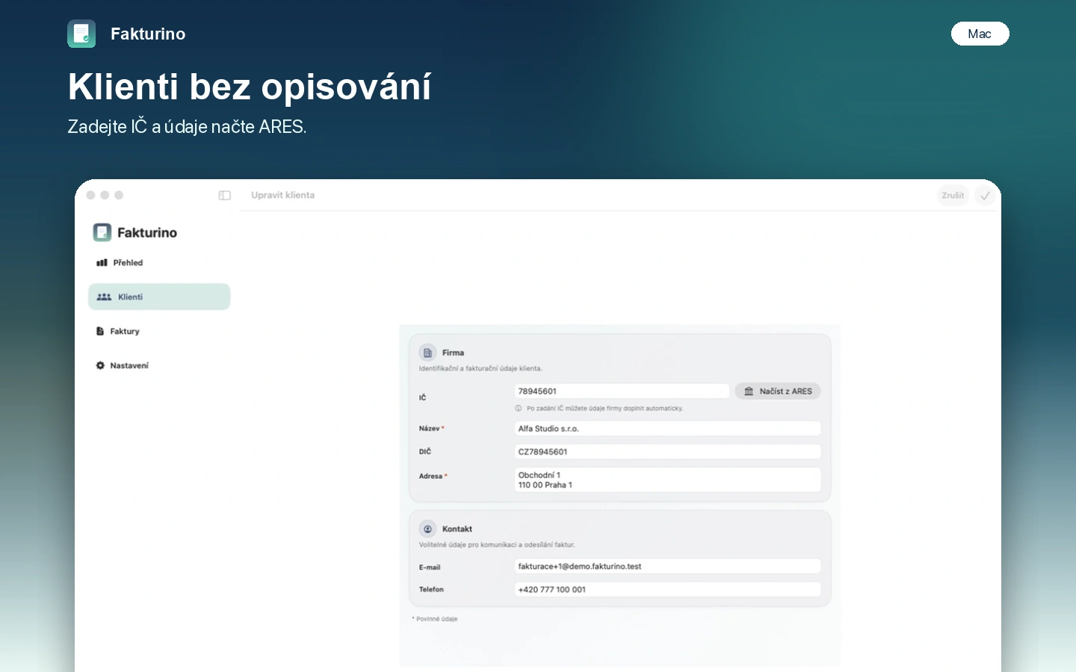Screen dimensions: 1076x672
Task: Toggle the sidebar panel icon
Action: click(x=224, y=196)
